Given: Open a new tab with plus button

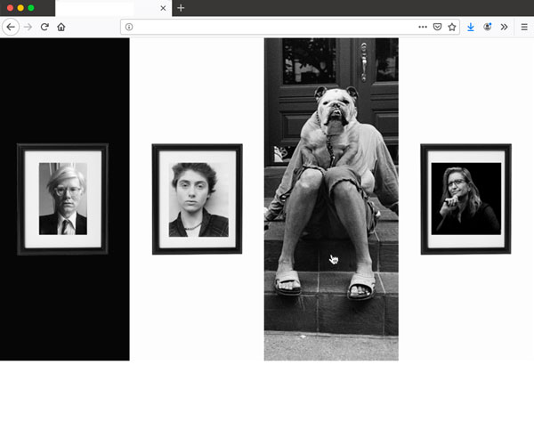Looking at the screenshot, I should click(181, 8).
